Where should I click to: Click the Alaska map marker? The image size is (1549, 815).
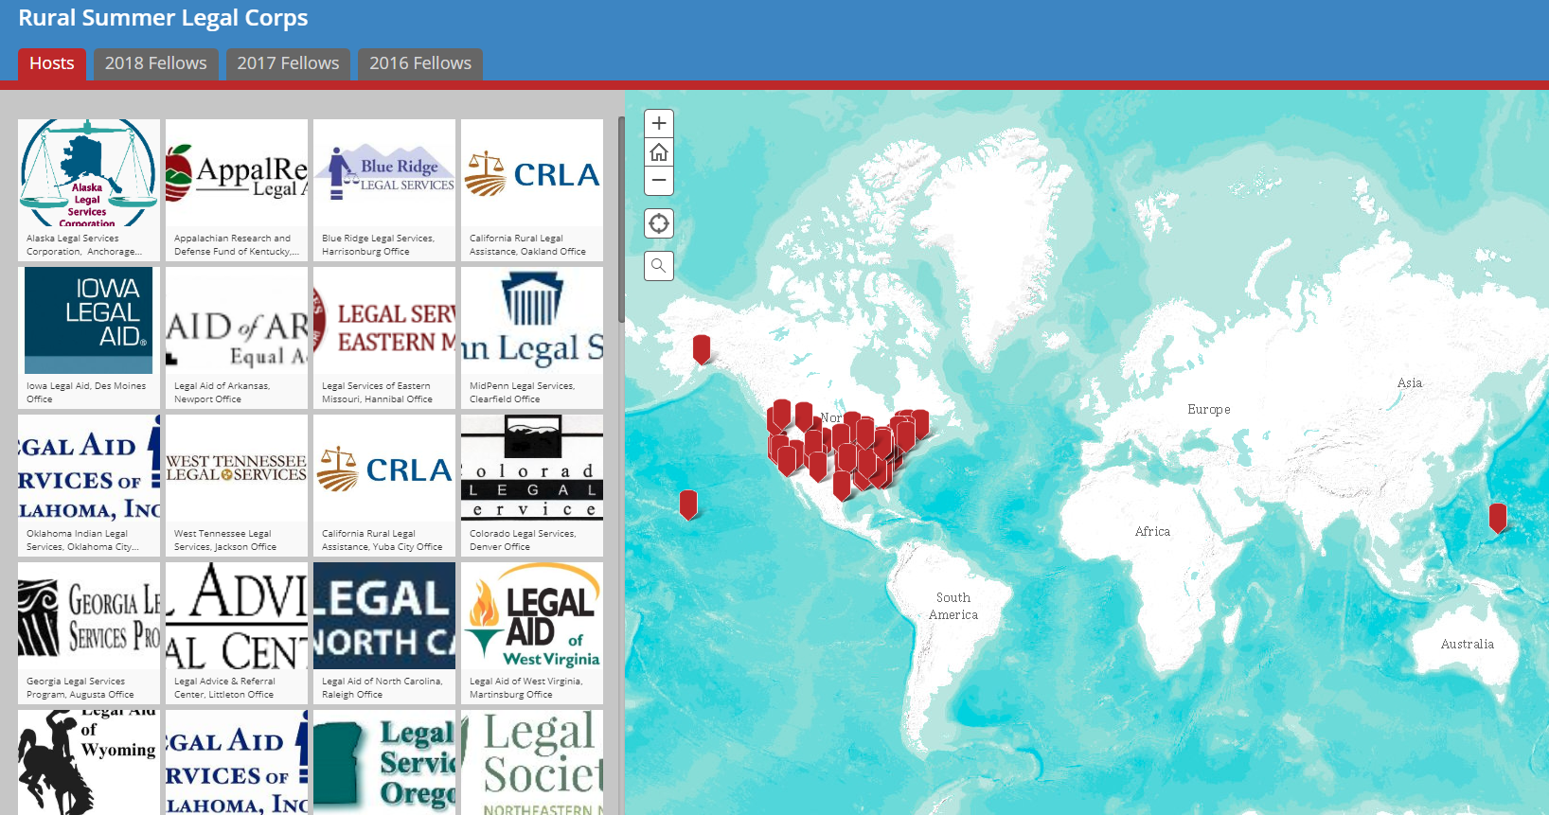click(x=702, y=349)
